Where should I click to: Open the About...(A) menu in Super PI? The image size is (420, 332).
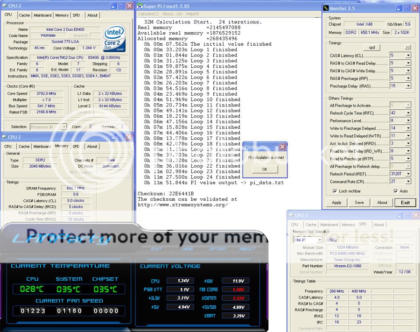coord(172,14)
